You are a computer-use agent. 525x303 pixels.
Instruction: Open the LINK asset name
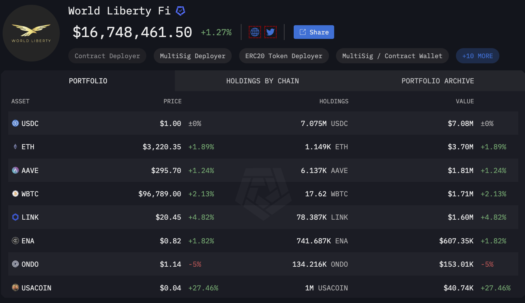pyautogui.click(x=30, y=217)
